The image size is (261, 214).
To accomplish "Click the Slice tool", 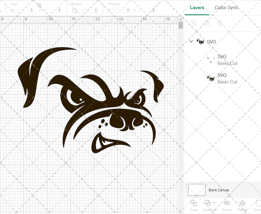I will point(194,206).
